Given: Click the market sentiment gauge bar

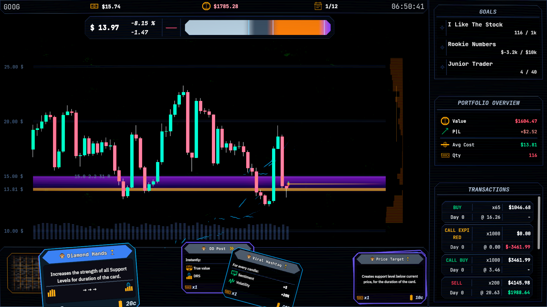Looking at the screenshot, I should (x=258, y=28).
